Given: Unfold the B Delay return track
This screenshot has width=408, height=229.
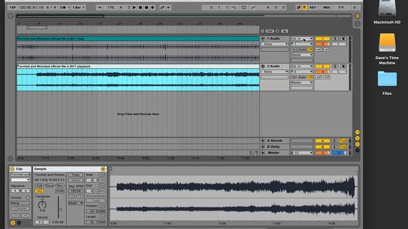Looking at the screenshot, I should point(263,147).
